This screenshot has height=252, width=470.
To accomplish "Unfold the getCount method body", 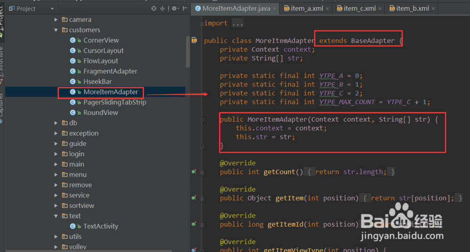I will pos(202,172).
